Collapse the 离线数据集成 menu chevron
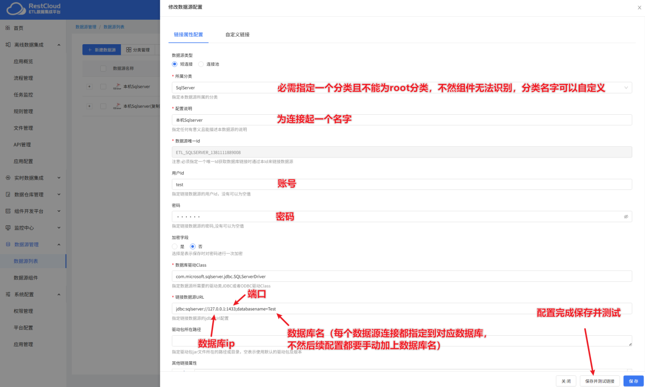Screen dimensions: 645x387 coord(59,45)
